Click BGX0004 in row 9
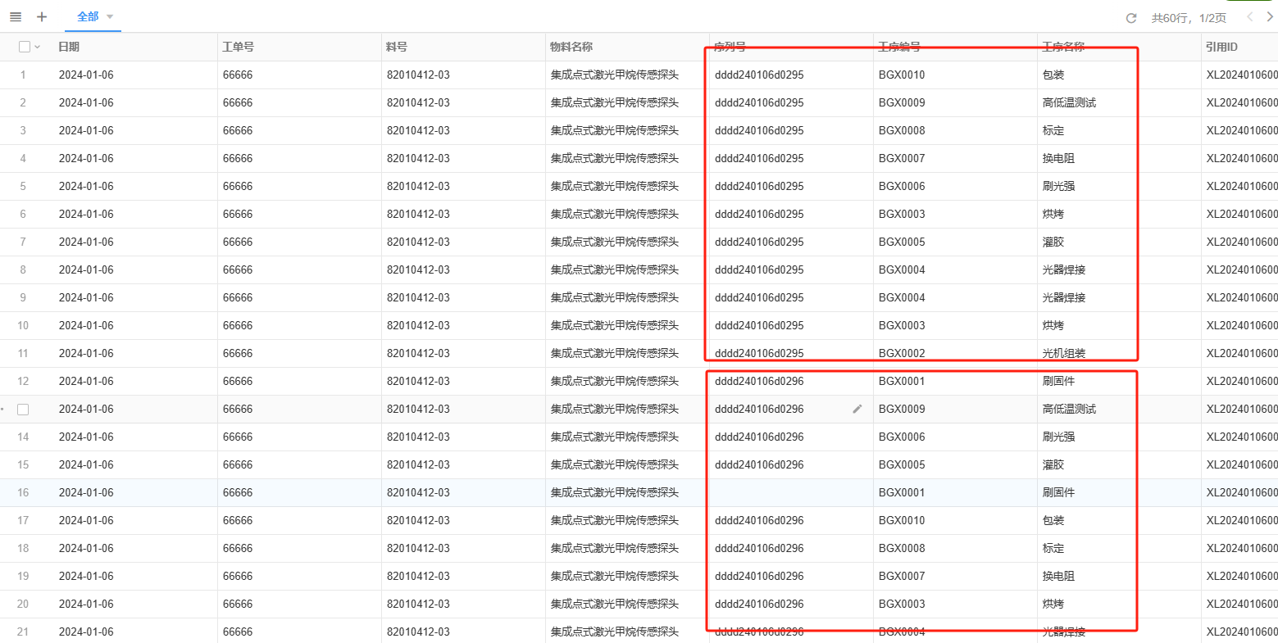 click(x=902, y=297)
